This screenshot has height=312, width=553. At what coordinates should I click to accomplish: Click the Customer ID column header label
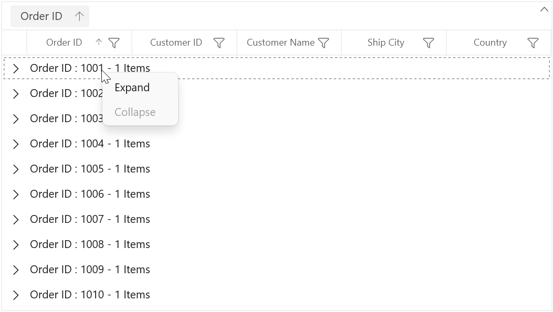point(176,42)
